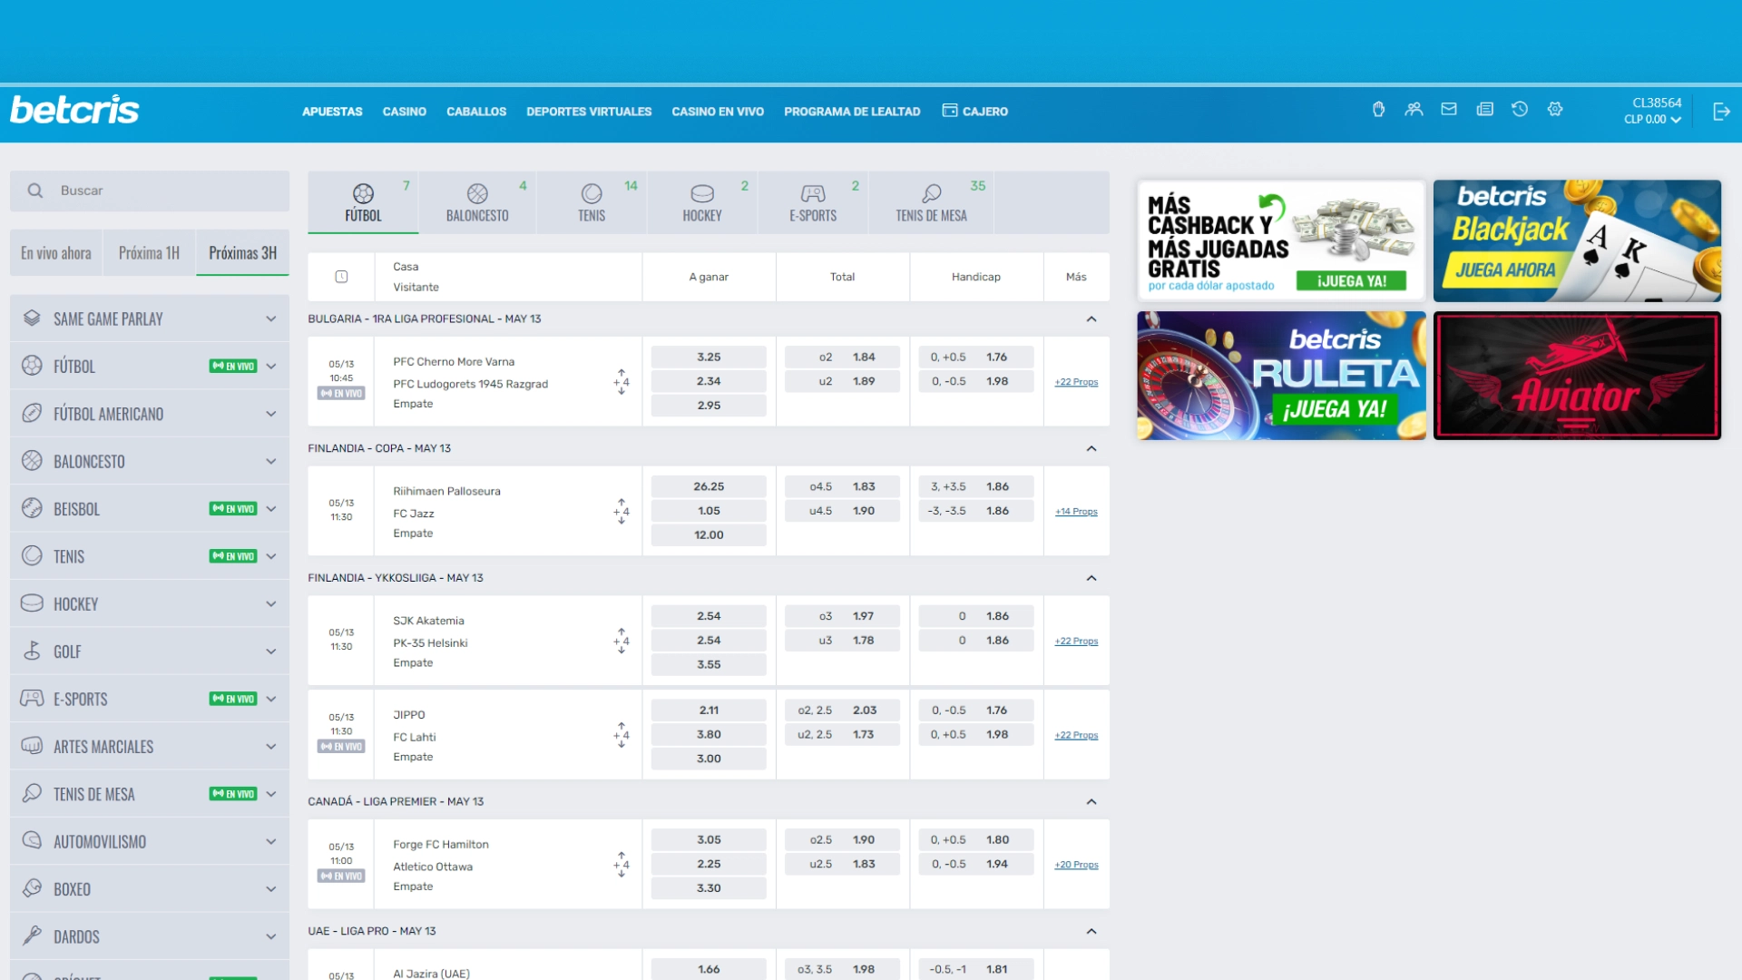
Task: Open the history clock icon
Action: coord(1520,110)
